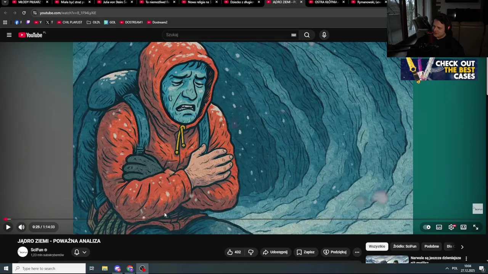Open the Facebook F bookmark

[x=18, y=22]
